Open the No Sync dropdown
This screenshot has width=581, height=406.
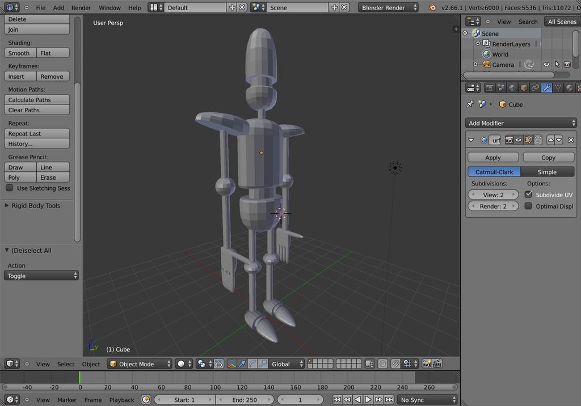tap(427, 400)
